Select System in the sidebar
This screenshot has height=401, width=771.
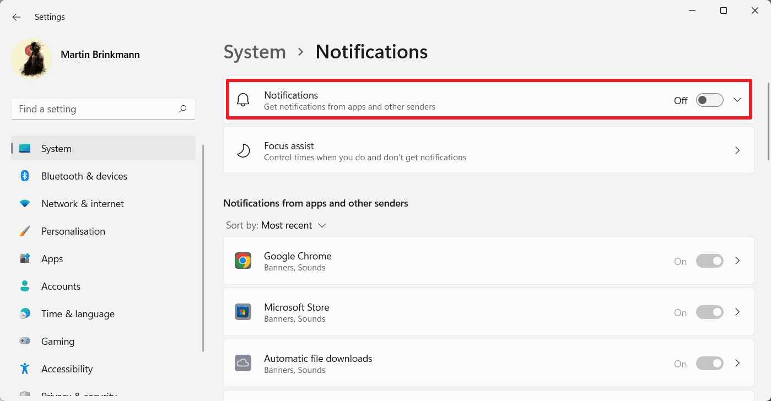pos(56,148)
